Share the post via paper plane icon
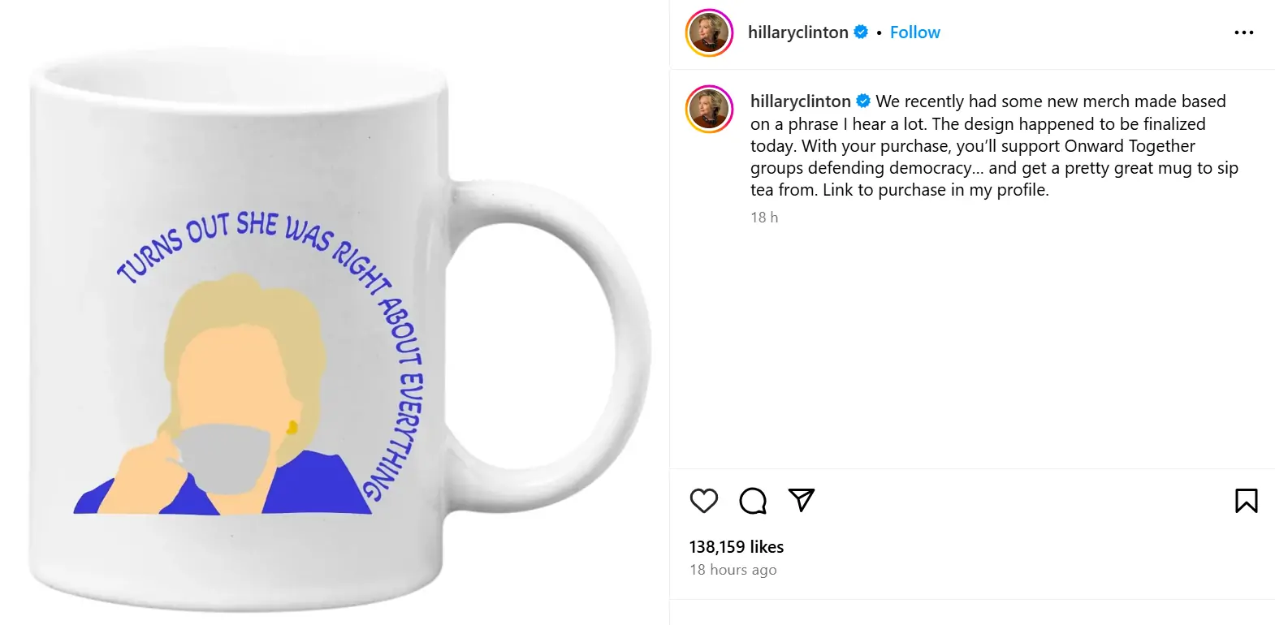1275x625 pixels. 802,500
